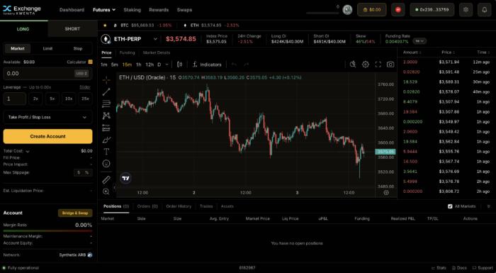The width and height of the screenshot is (496, 273).
Task: Switch to the Funding chart tab
Action: click(x=127, y=52)
